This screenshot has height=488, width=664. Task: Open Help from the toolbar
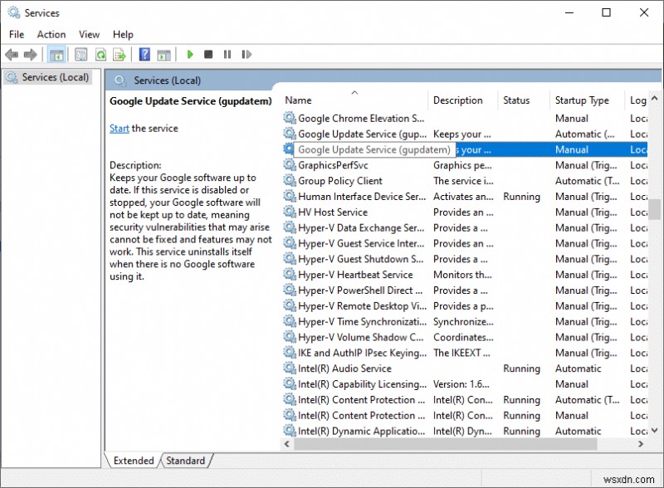click(x=145, y=54)
